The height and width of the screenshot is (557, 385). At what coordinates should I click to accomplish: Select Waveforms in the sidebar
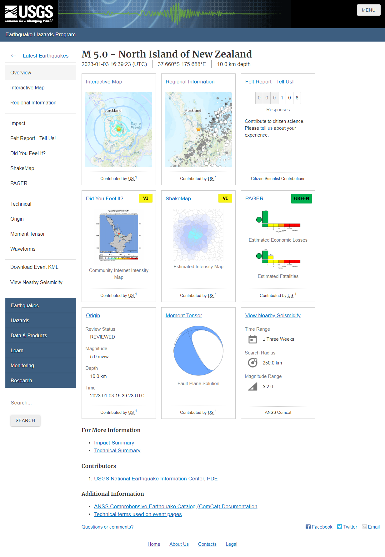[x=41, y=249]
